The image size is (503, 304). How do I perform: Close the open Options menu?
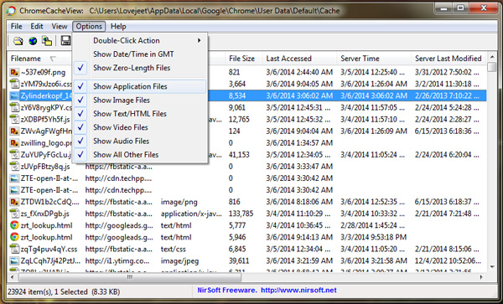point(89,26)
